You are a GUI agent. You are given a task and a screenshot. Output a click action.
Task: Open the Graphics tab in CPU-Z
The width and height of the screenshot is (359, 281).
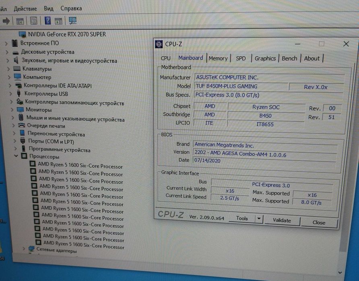coord(265,59)
